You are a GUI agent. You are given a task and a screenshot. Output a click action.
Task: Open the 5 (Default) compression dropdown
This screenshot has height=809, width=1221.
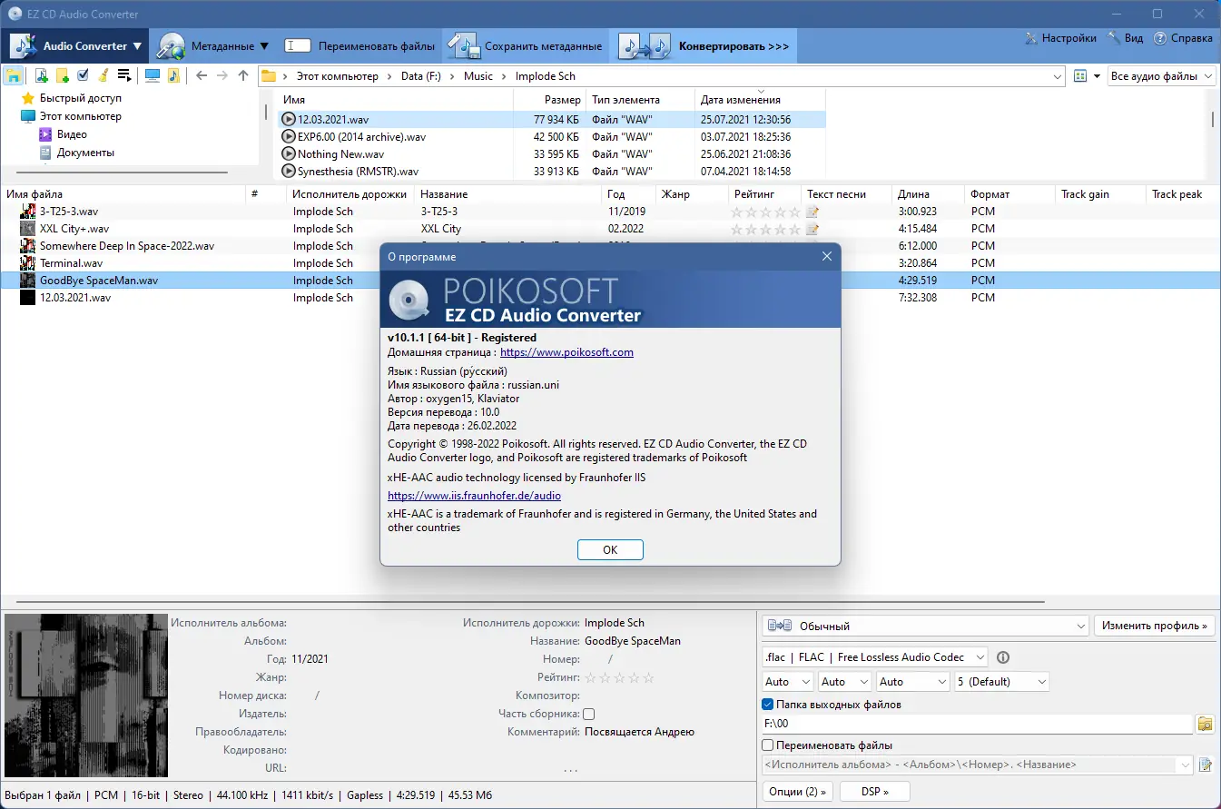(x=1002, y=682)
